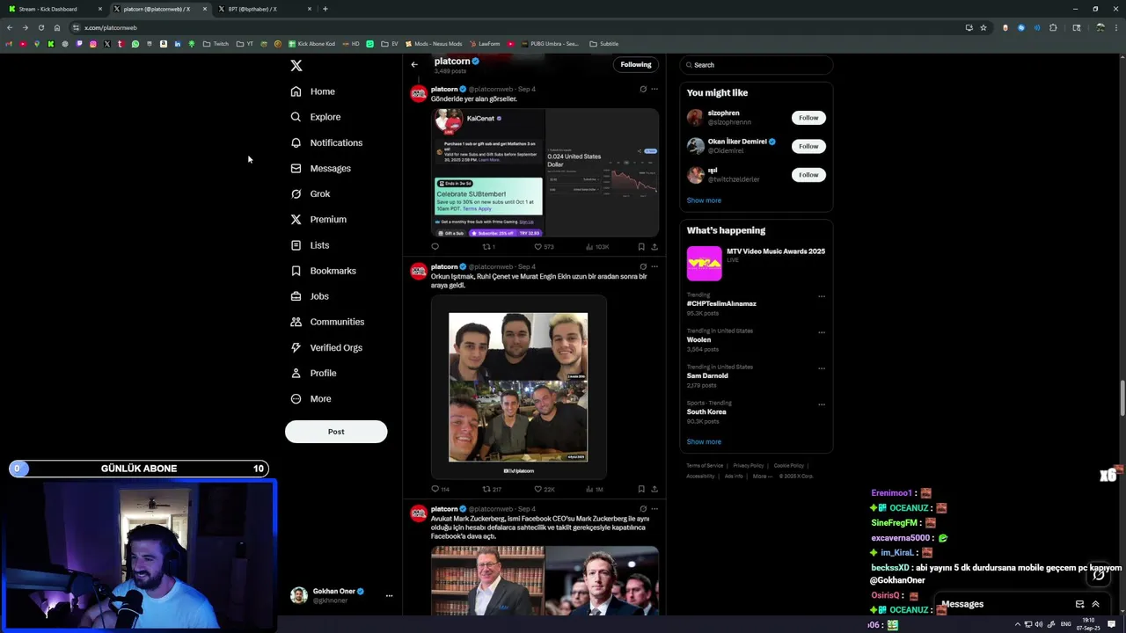Image resolution: width=1126 pixels, height=633 pixels.
Task: Open the Woolen trending topic
Action: [x=698, y=339]
